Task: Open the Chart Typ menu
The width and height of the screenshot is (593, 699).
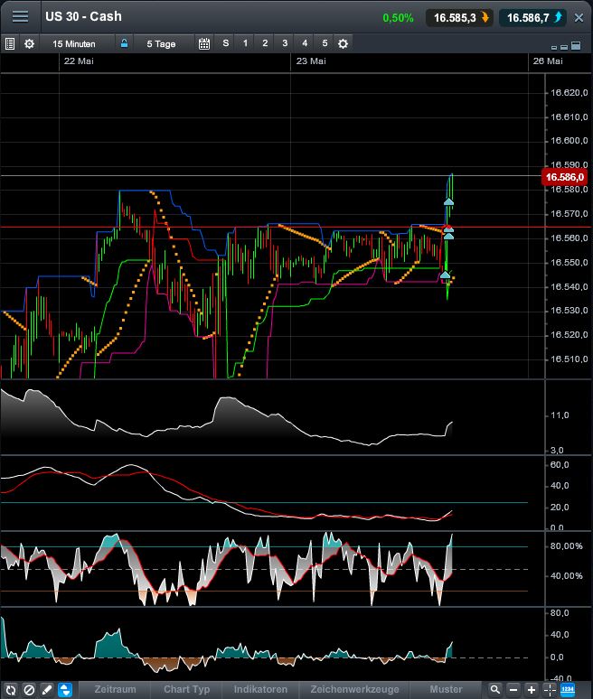Action: coord(186,690)
